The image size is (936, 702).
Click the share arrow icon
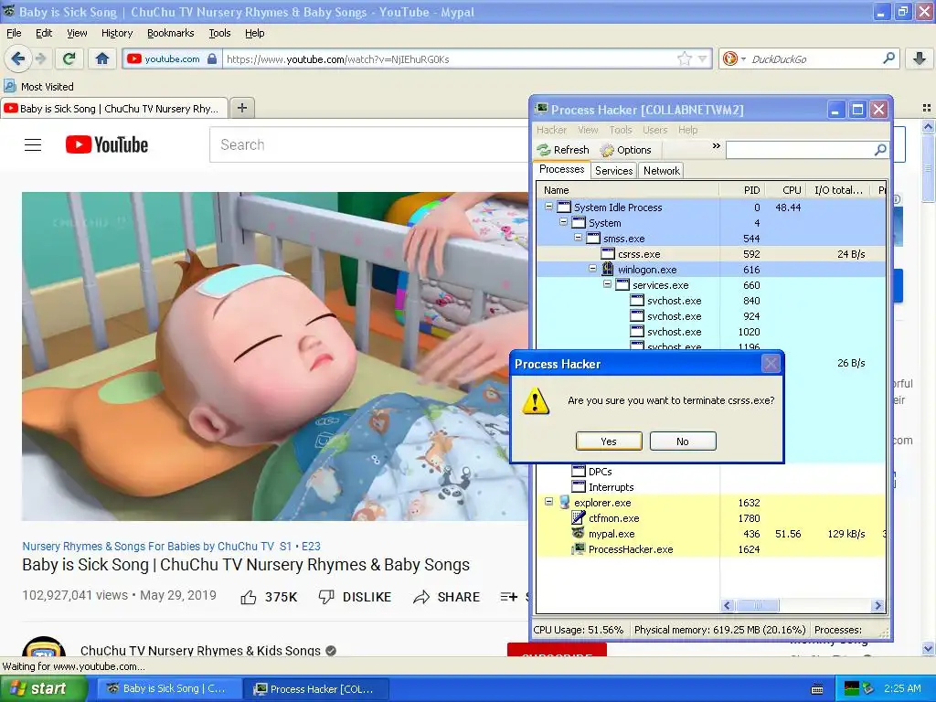421,597
